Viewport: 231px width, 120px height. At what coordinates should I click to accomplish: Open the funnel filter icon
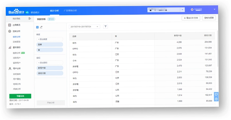(x=105, y=27)
